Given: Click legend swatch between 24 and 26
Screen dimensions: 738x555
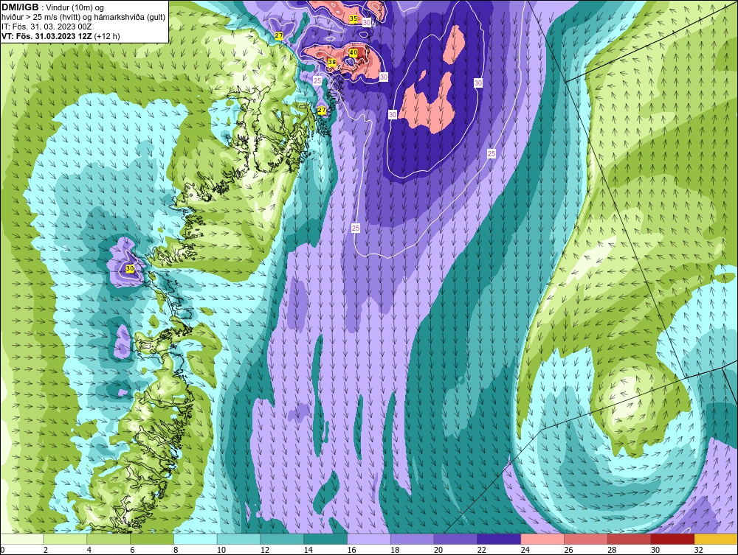Looking at the screenshot, I should [542, 540].
